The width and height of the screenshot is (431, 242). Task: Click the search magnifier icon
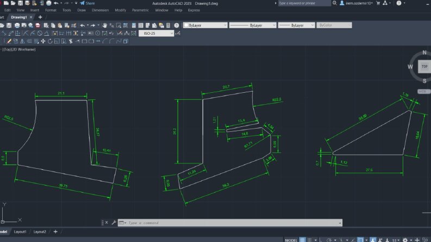(334, 3)
